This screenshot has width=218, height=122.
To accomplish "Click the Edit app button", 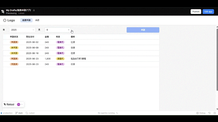I will click(208, 12).
